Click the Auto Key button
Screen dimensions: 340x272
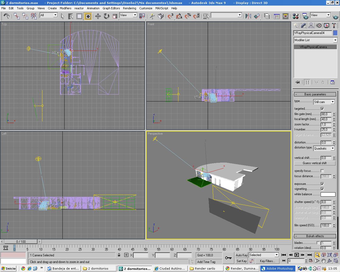(241, 255)
